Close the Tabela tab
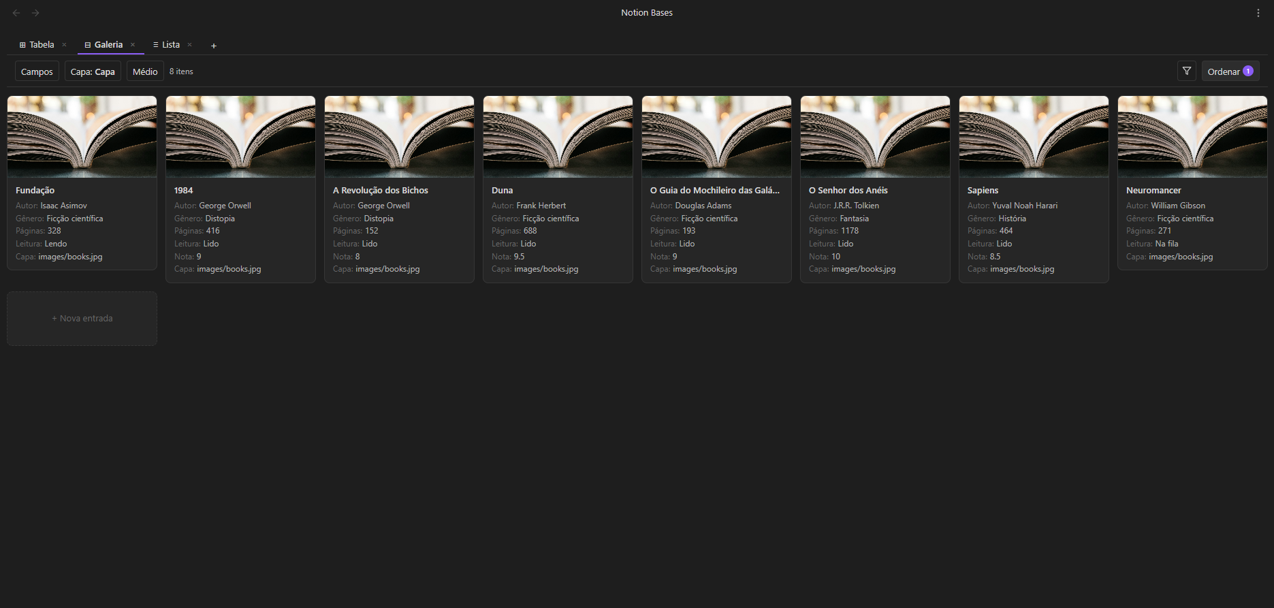1274x608 pixels. pyautogui.click(x=64, y=45)
